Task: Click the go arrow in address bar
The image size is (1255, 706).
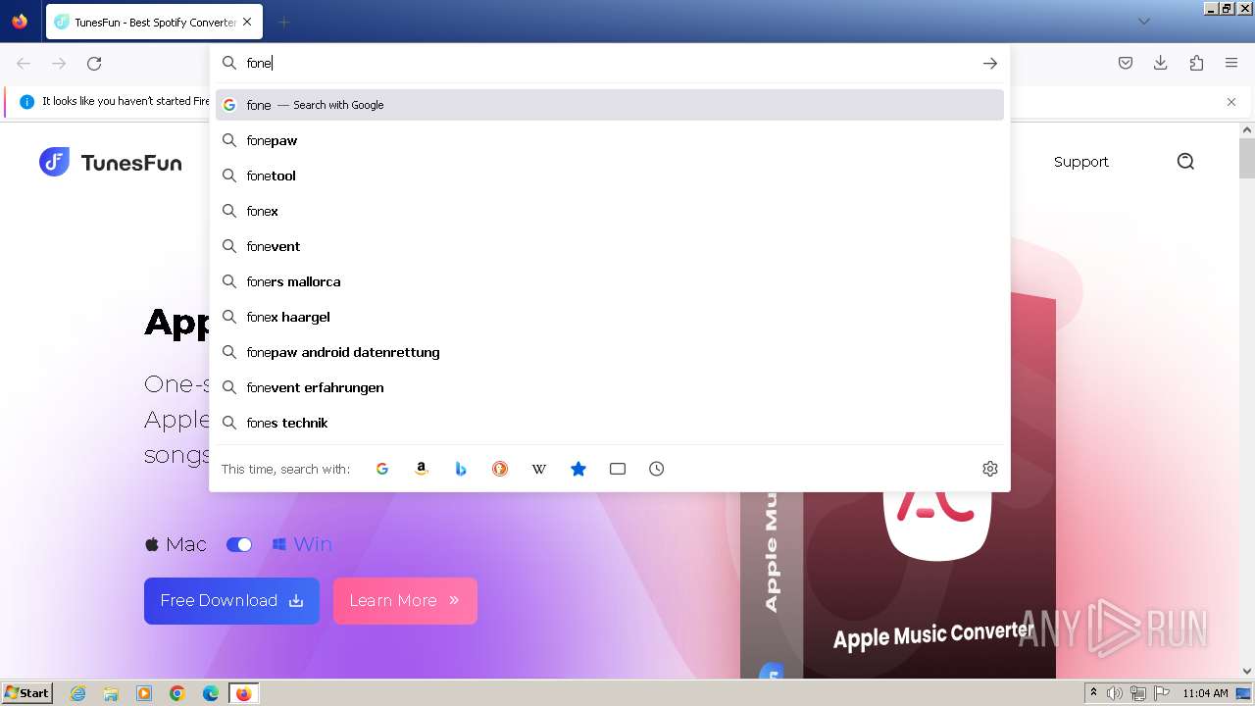Action: tap(990, 63)
